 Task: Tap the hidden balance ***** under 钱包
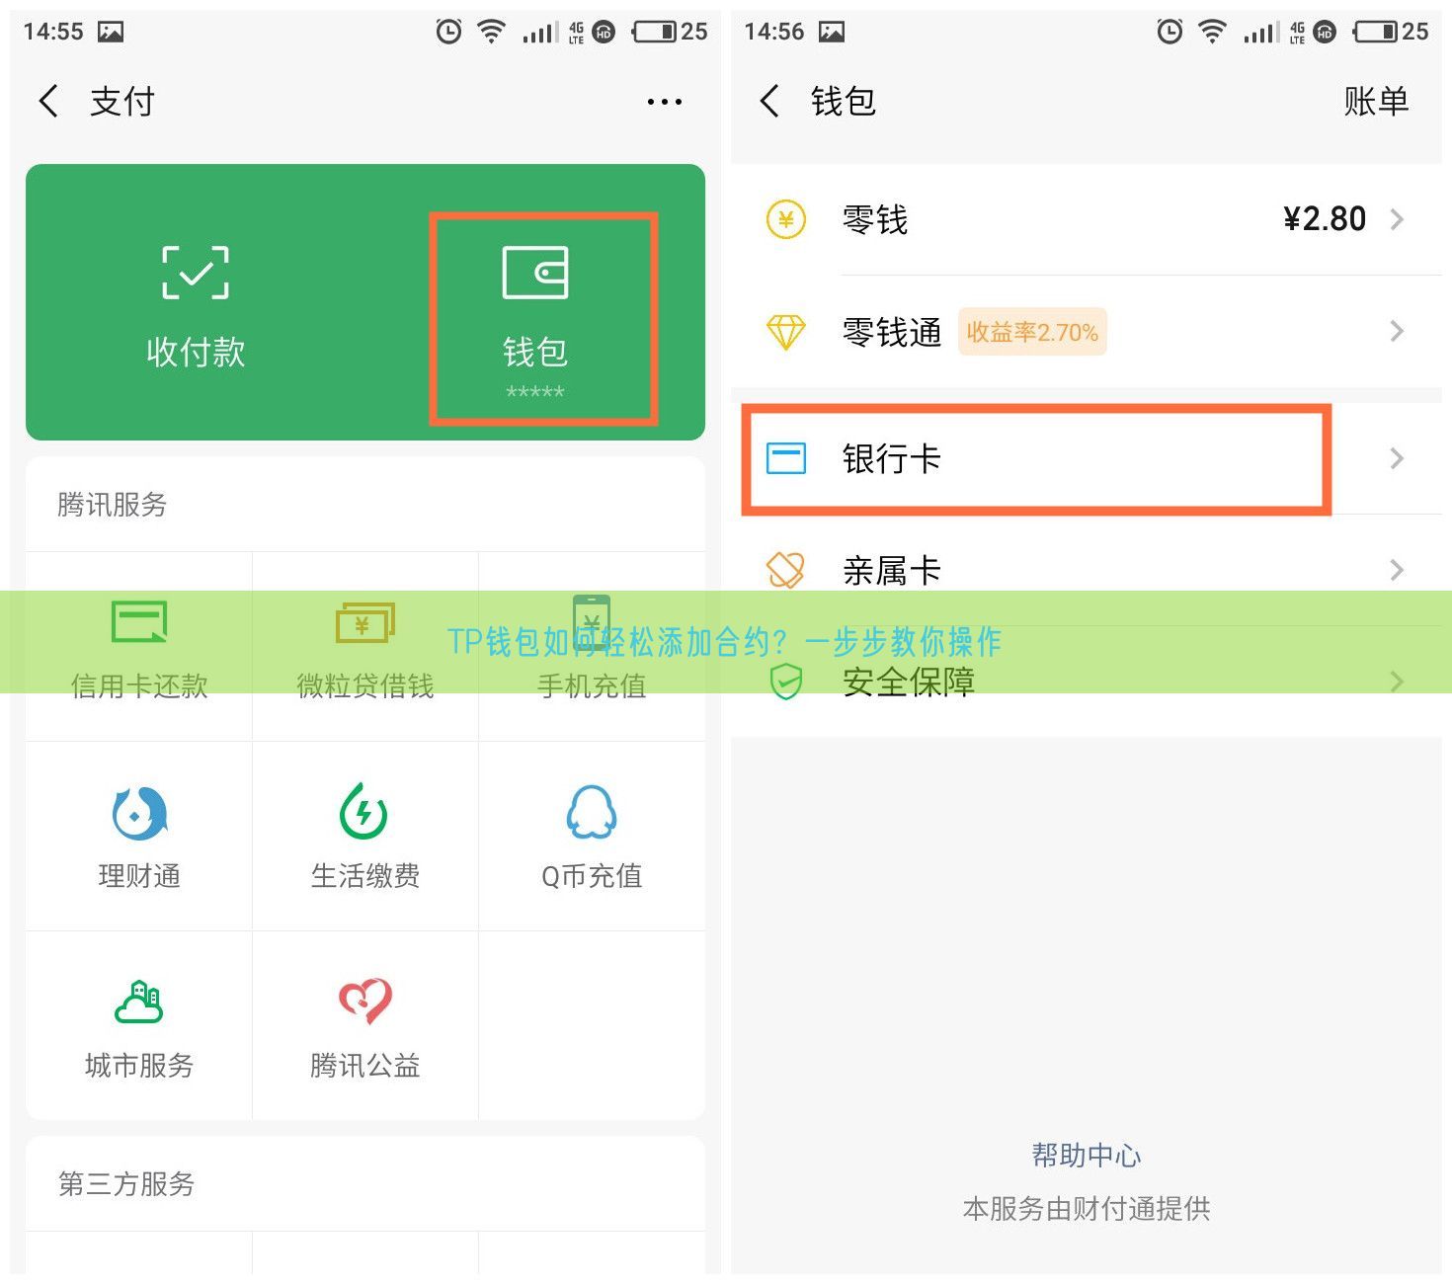(x=535, y=392)
